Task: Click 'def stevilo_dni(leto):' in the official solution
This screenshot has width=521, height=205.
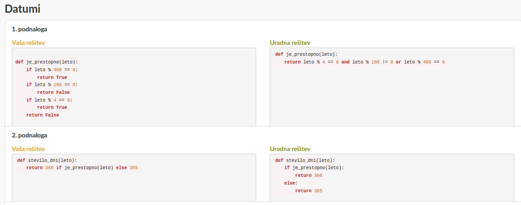Action: 305,160
